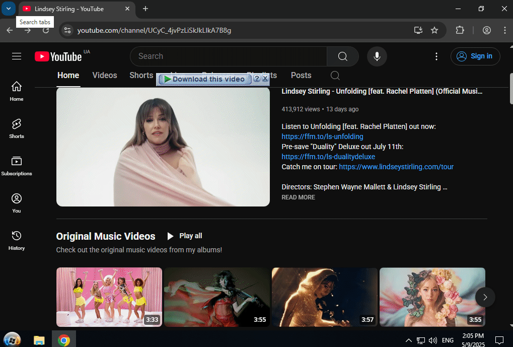Open the 3:55 flowers and butterflies thumbnail
This screenshot has height=347, width=513.
[x=432, y=297]
